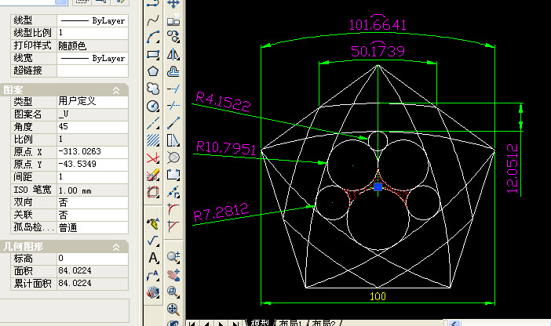
Task: Switch to the 布局1 layout tab
Action: click(x=290, y=323)
